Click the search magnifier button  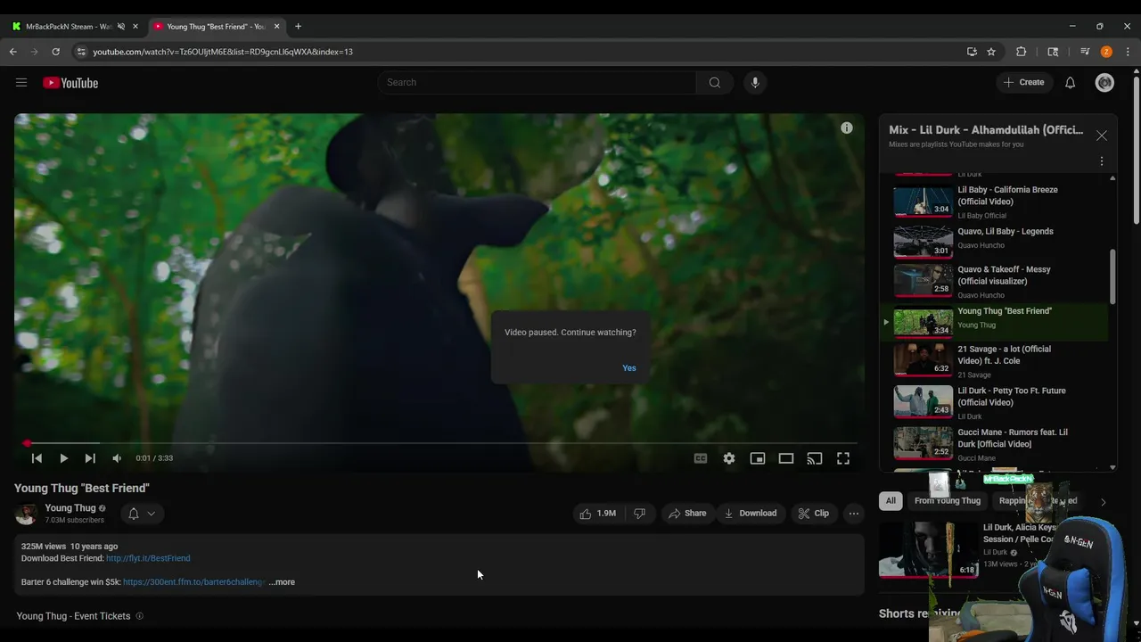click(714, 82)
